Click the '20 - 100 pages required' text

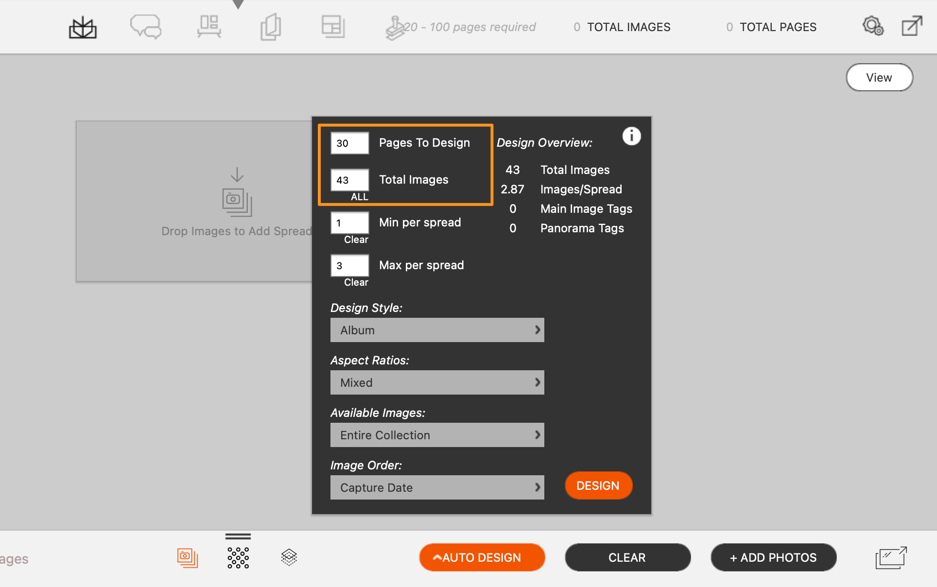point(469,27)
